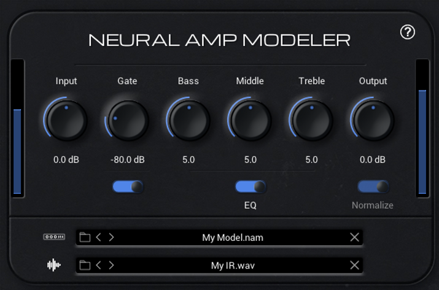The width and height of the screenshot is (439, 290).
Task: Open folder browser for IR file
Action: 85,265
